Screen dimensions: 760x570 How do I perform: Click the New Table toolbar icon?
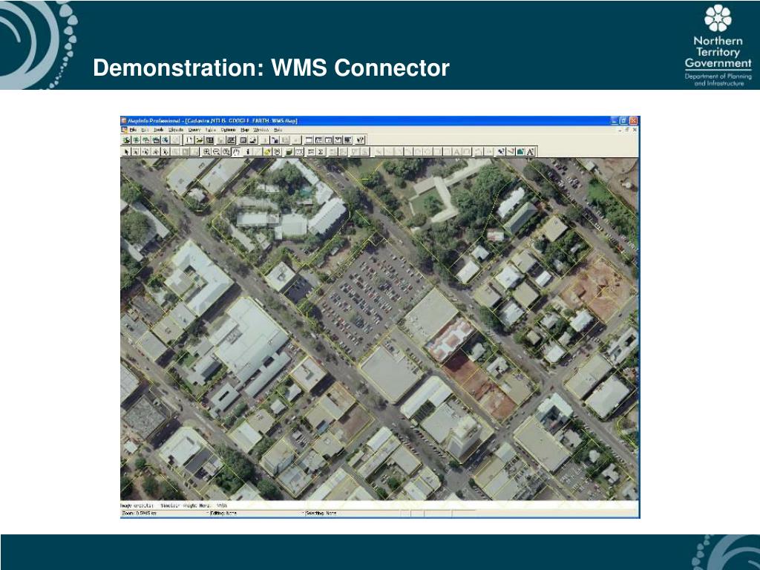click(x=189, y=140)
